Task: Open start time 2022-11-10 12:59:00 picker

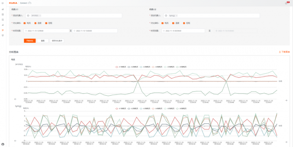Action: pyautogui.click(x=47, y=31)
